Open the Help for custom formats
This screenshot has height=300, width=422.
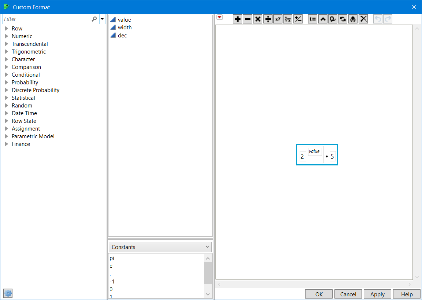tap(407, 294)
